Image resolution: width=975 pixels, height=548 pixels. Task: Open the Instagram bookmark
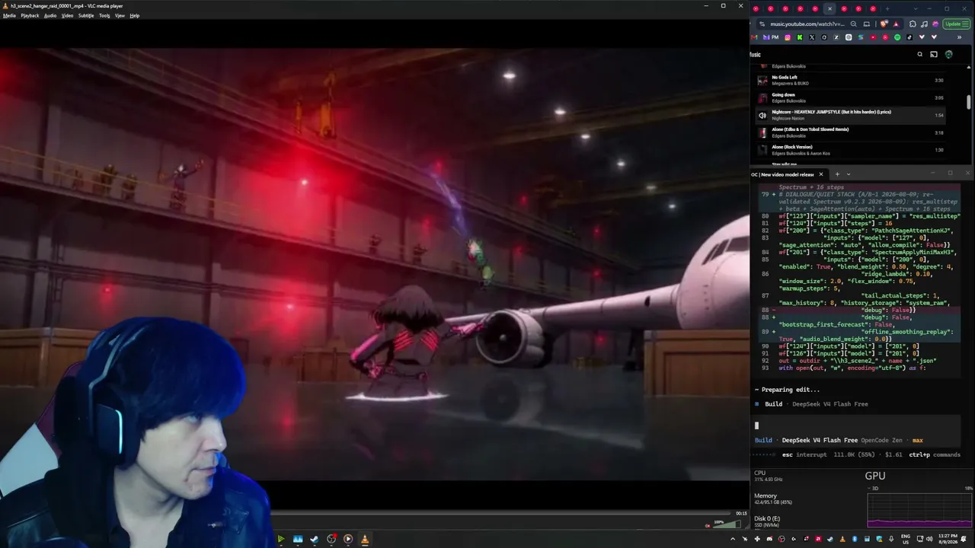(788, 37)
